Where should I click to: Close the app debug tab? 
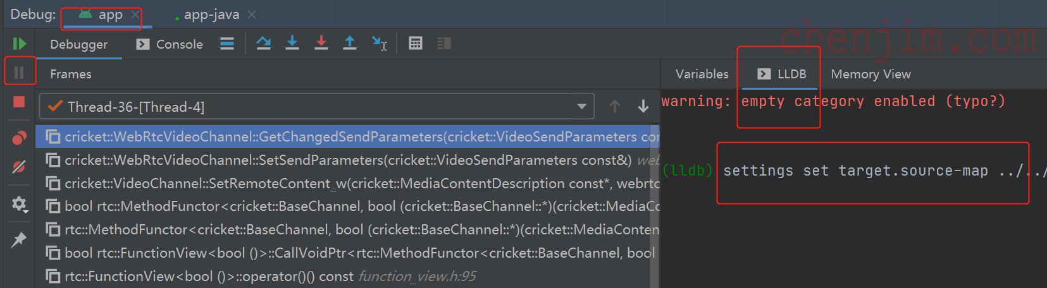click(135, 15)
